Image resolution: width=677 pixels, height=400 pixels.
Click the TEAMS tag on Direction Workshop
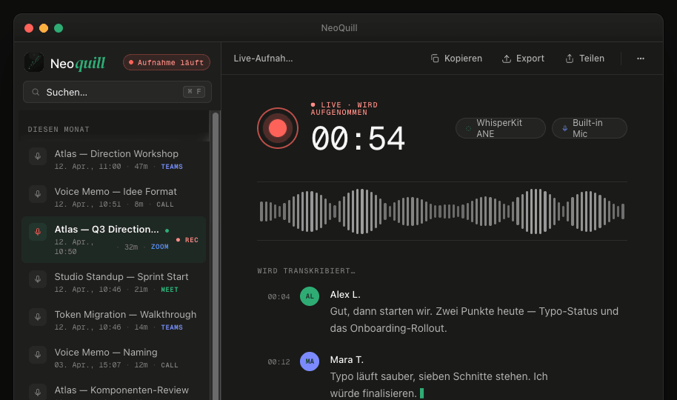172,167
